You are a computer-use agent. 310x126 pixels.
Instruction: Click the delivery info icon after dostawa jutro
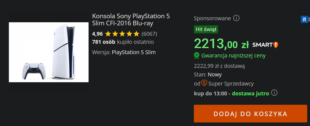coord(274,93)
